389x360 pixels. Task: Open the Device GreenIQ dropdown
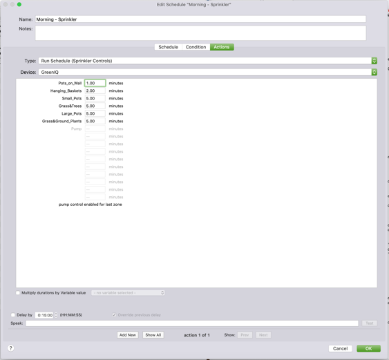click(x=208, y=72)
